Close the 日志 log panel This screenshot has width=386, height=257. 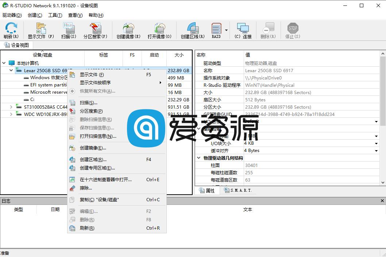(x=382, y=201)
